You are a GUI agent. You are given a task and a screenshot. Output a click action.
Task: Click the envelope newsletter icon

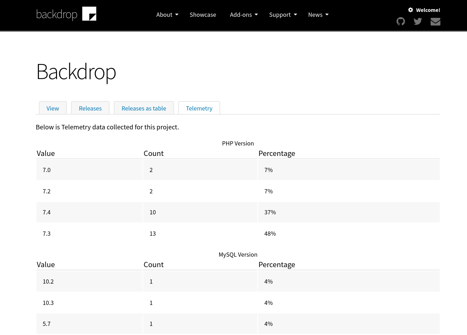[x=435, y=22]
